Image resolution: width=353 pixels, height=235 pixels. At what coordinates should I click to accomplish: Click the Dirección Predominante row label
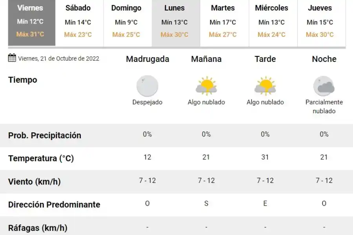(x=54, y=204)
